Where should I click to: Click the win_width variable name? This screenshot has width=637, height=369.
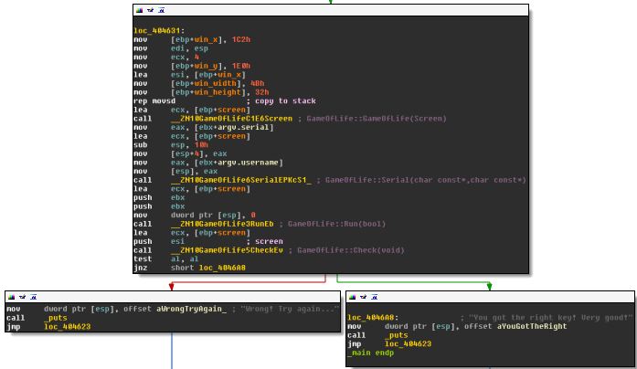click(x=216, y=84)
